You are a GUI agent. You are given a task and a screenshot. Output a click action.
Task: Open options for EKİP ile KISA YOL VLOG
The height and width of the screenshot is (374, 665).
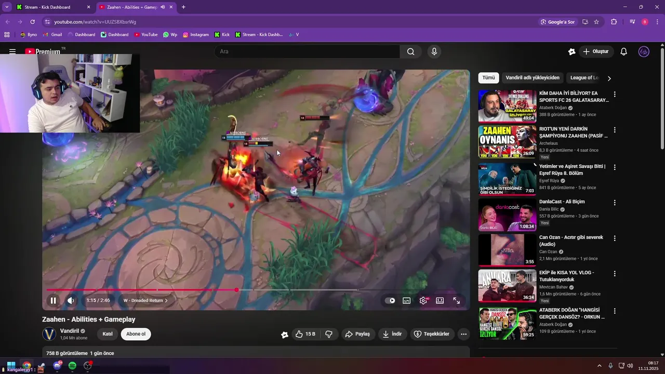[615, 274]
